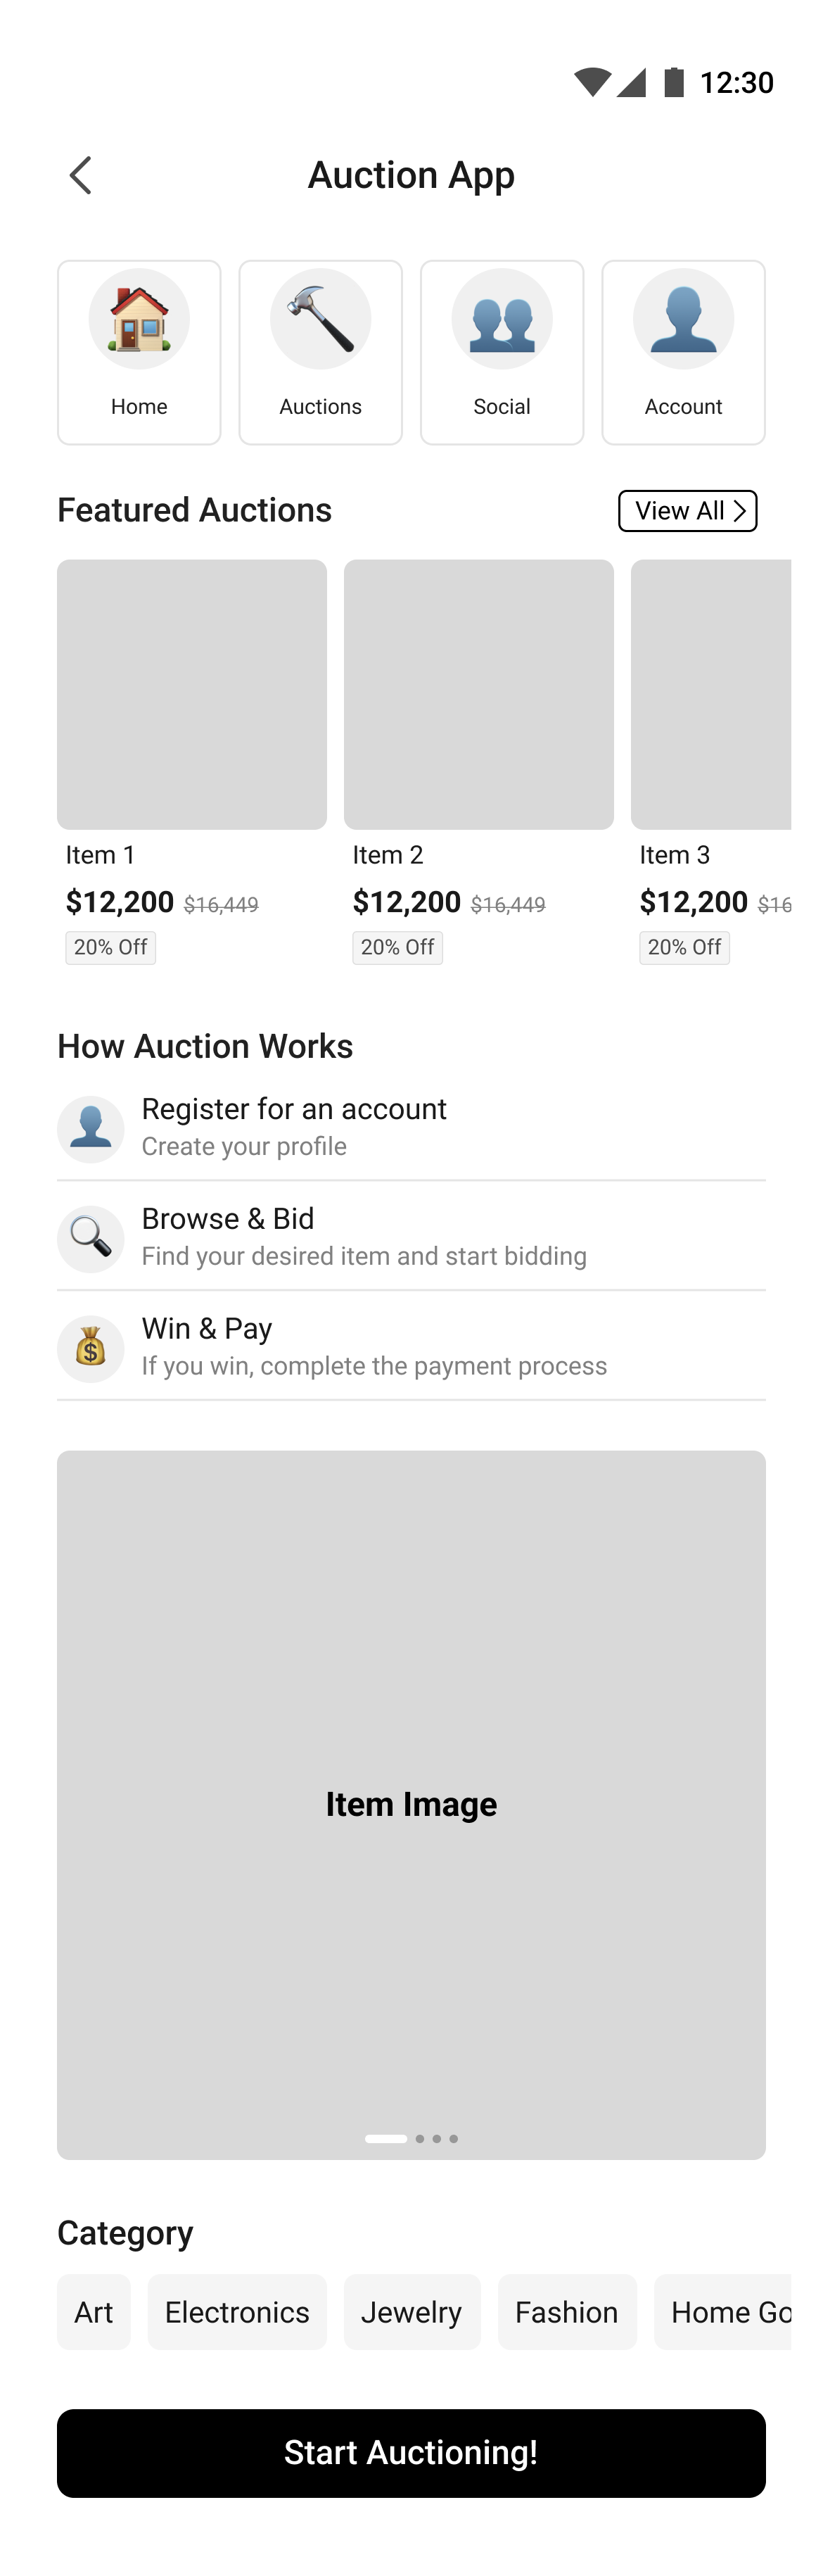Viewport: 823px width, 2576px height.
Task: Choose the Electronics category chip
Action: pos(237,2312)
